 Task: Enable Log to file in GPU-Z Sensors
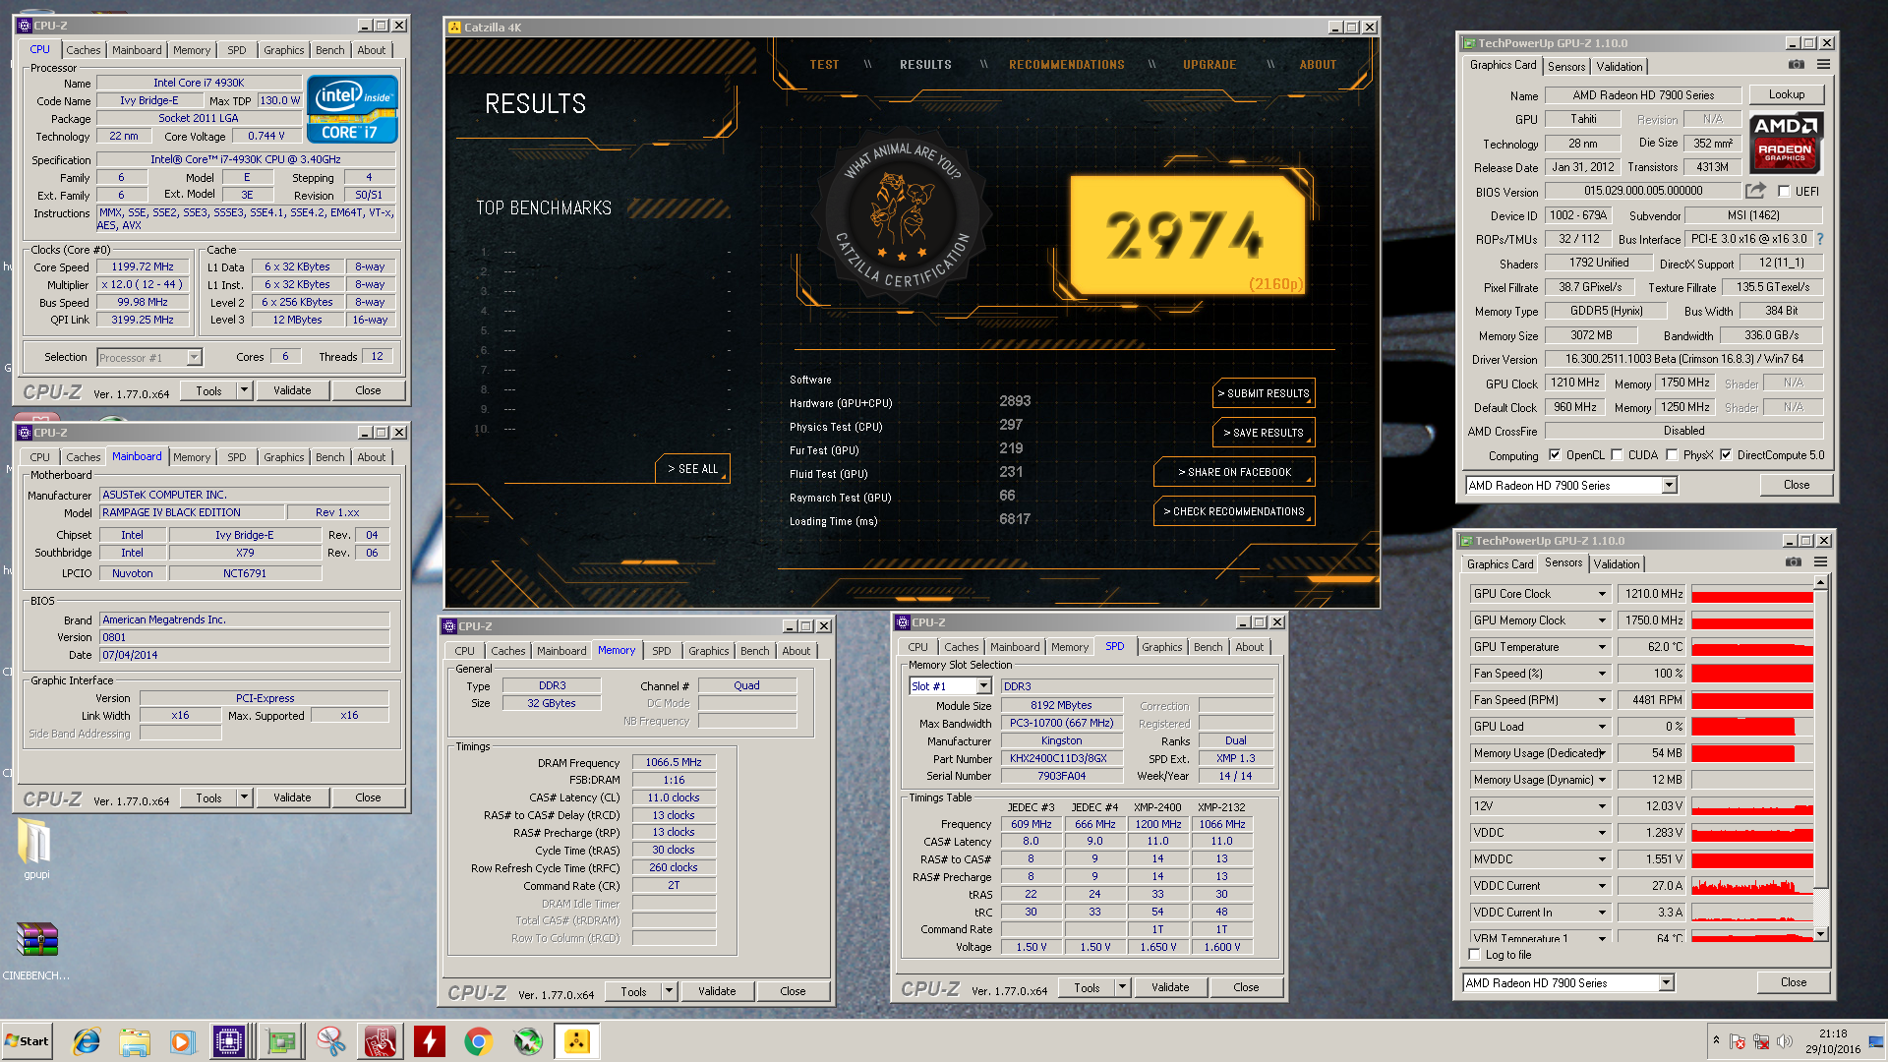[1474, 955]
